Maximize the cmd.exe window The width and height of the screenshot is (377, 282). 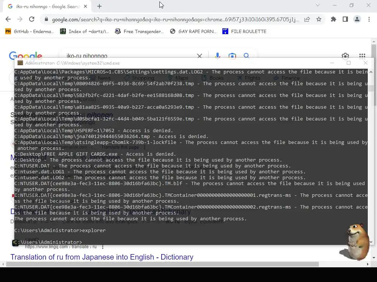[x=349, y=63]
